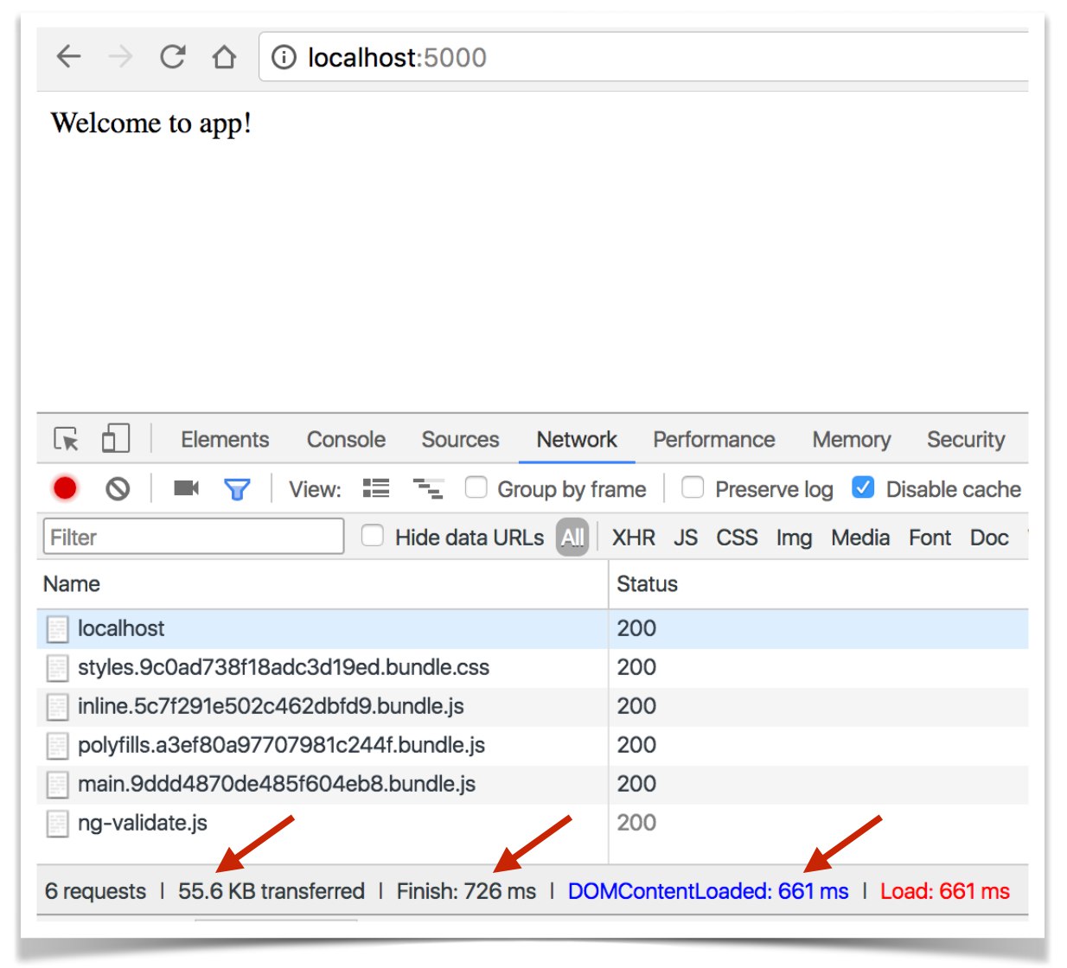
Task: Filter requests by XHR type
Action: (633, 538)
